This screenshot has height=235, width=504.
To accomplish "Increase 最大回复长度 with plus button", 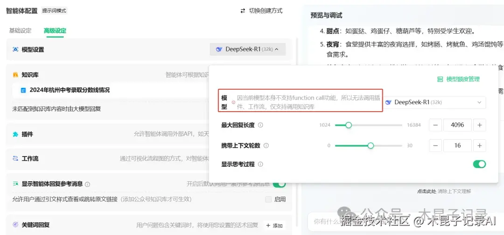I will click(x=480, y=125).
